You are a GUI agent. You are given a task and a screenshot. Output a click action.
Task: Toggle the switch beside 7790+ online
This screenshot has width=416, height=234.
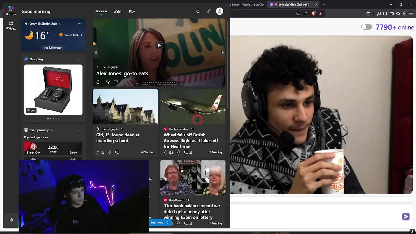click(367, 27)
